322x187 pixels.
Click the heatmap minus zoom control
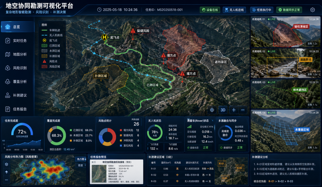[6, 180]
